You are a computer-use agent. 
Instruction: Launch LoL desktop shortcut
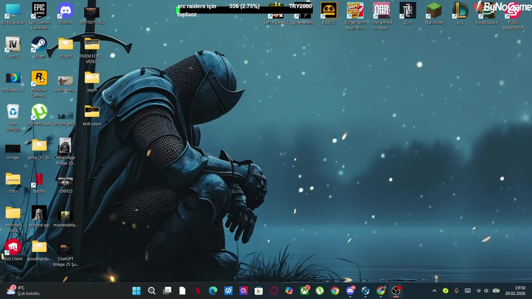[x=460, y=14]
